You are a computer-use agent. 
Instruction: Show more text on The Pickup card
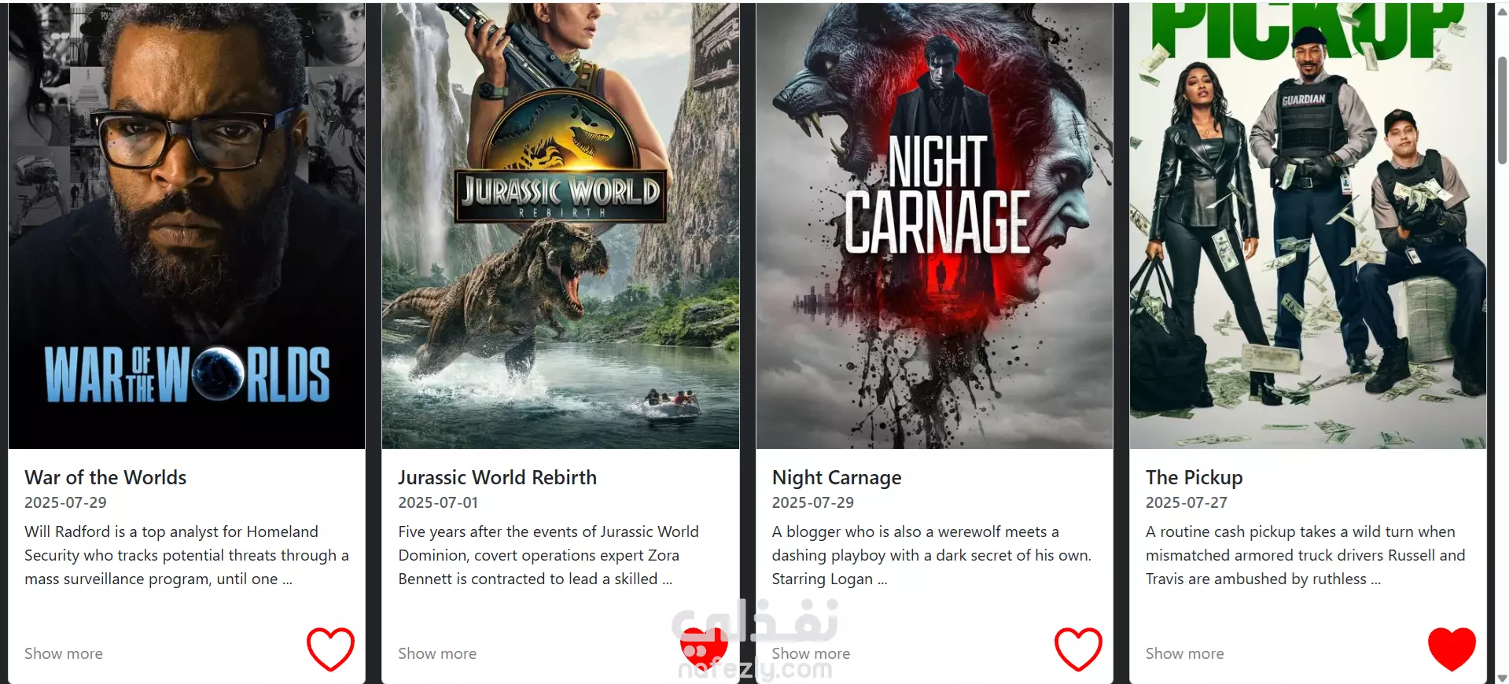[1184, 653]
